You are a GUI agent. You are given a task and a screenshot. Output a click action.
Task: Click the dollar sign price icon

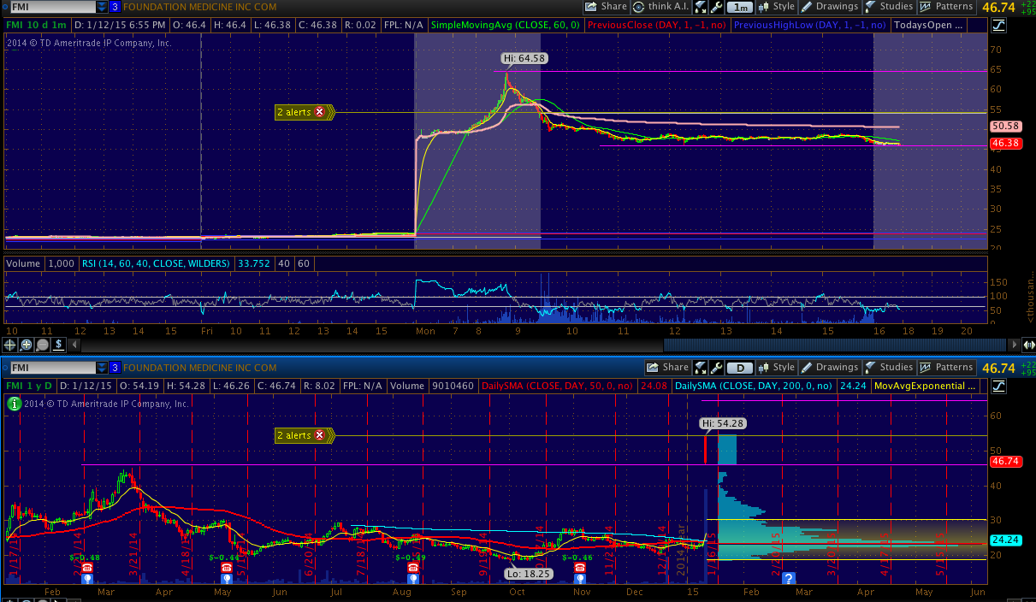[58, 345]
